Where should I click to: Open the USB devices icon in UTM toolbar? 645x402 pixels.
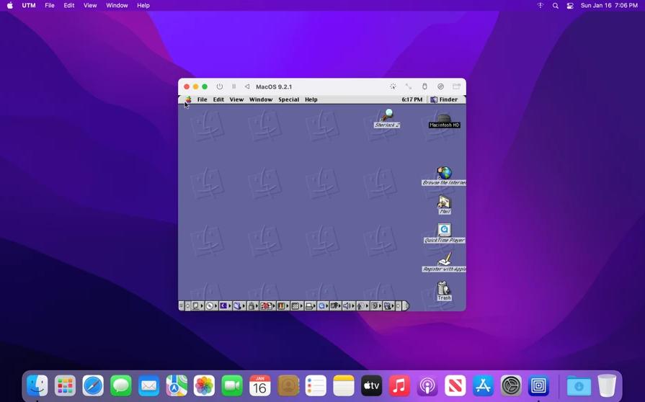(x=424, y=86)
